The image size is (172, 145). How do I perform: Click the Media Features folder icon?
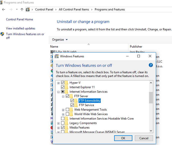coord(67,128)
